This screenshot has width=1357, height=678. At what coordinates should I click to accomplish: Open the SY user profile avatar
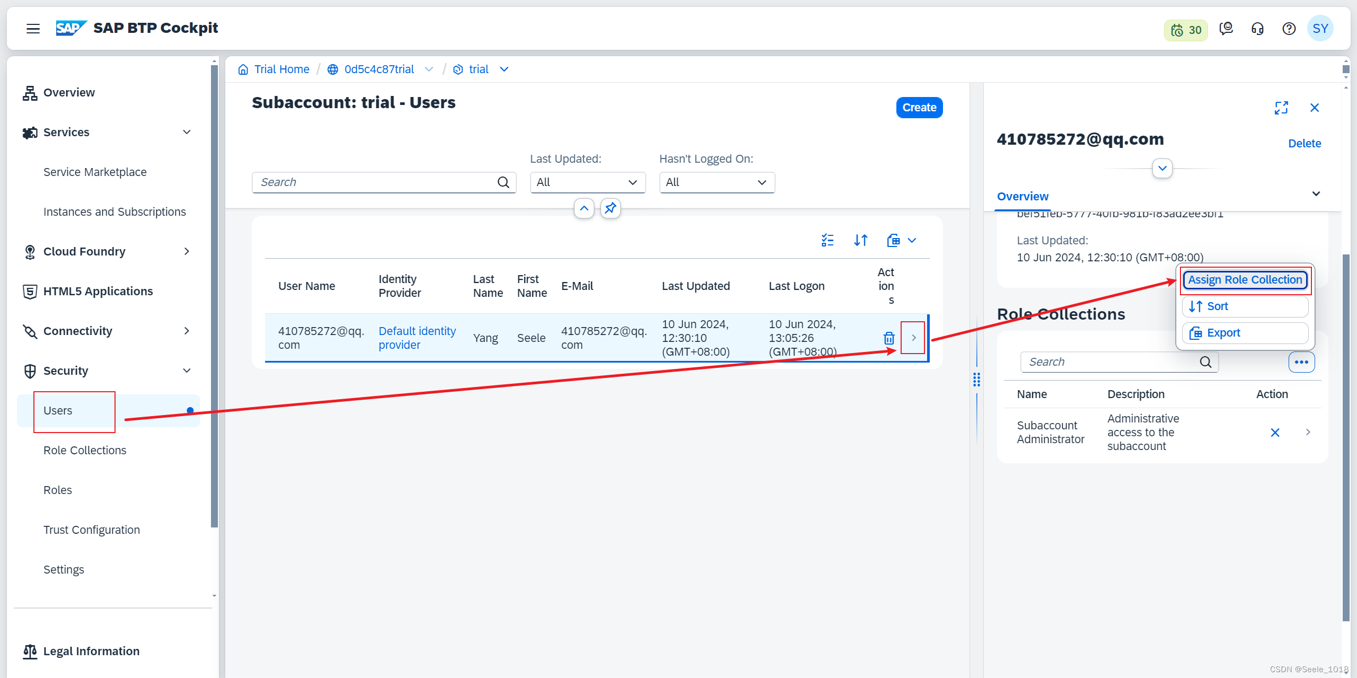click(1320, 29)
